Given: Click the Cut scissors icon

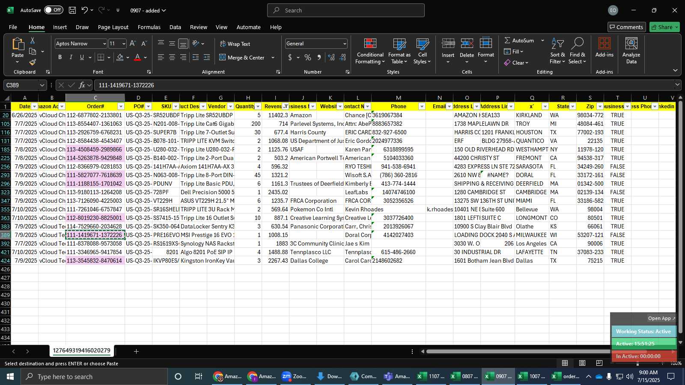Looking at the screenshot, I should pos(33,41).
